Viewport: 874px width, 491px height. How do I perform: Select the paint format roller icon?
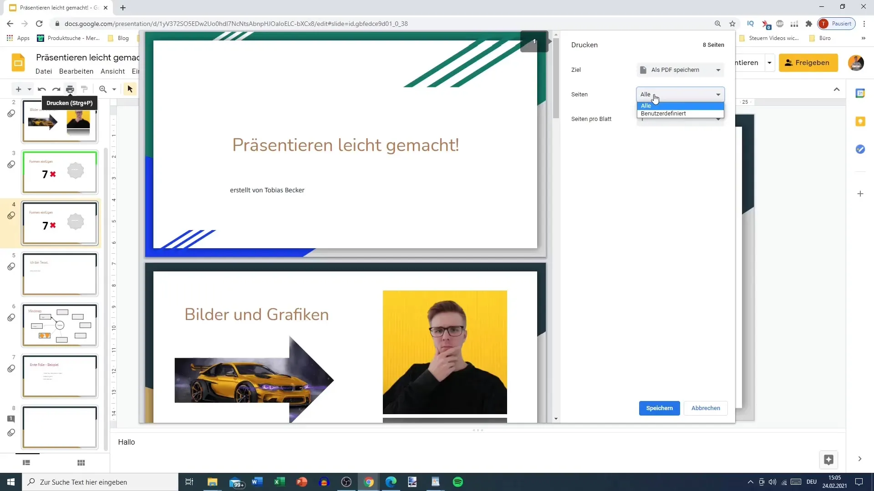click(x=84, y=89)
